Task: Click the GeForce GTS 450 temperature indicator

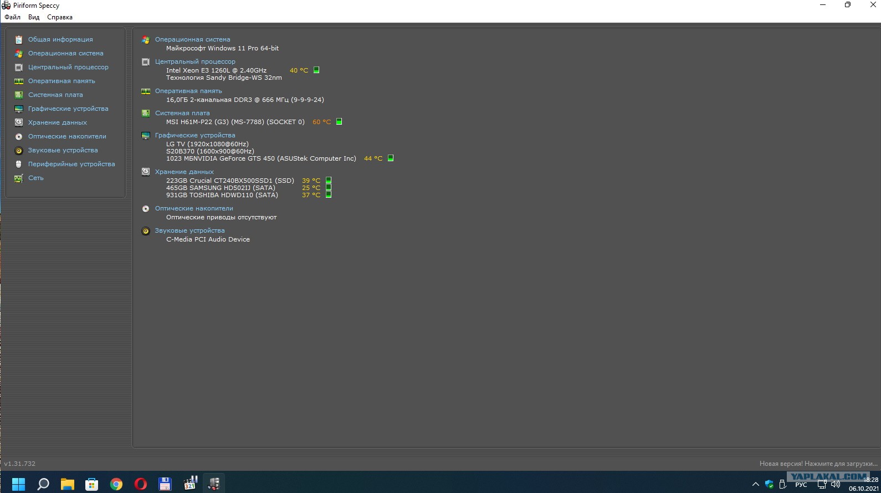Action: click(391, 158)
